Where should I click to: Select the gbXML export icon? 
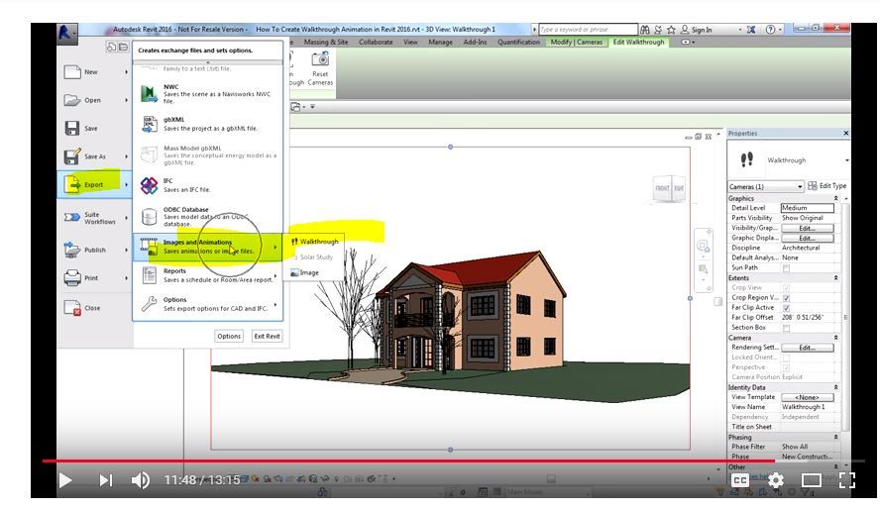[150, 124]
